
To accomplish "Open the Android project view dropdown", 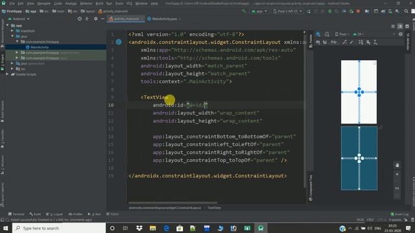I will click(19, 19).
